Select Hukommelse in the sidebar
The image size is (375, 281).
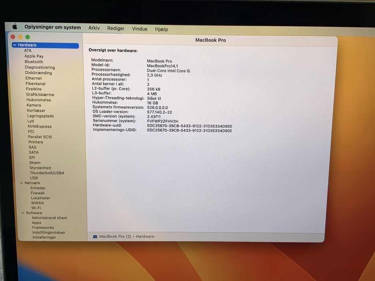click(38, 100)
